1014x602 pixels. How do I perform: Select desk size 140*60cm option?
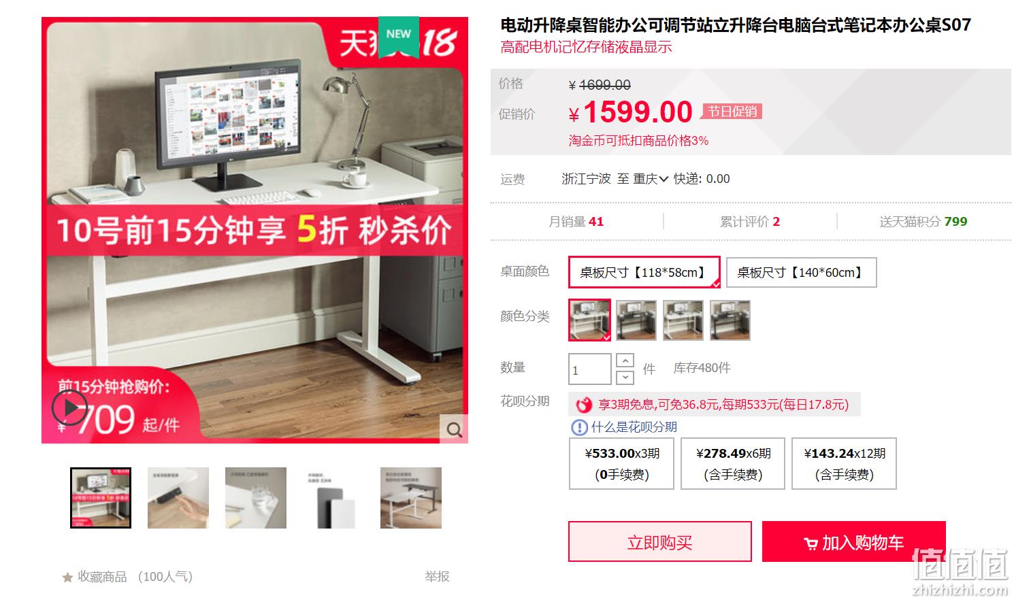801,272
